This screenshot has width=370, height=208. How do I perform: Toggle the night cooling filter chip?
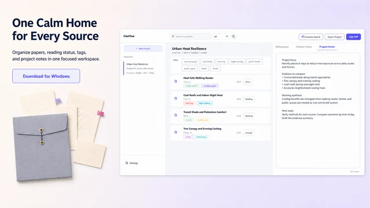click(x=236, y=62)
